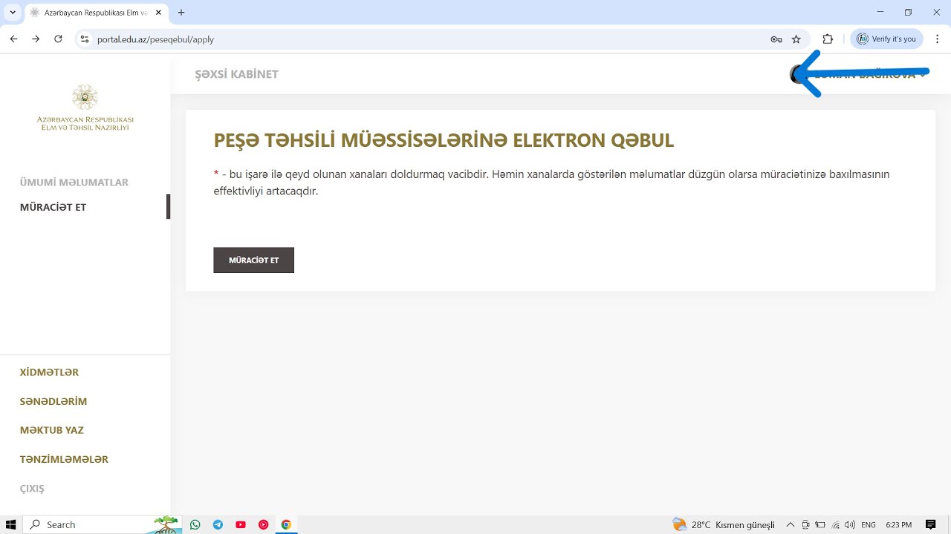Bookmark this page with the star icon

click(x=796, y=39)
